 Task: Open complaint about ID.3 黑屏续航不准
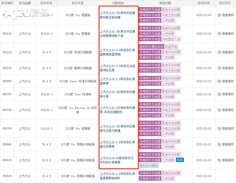[117, 34]
